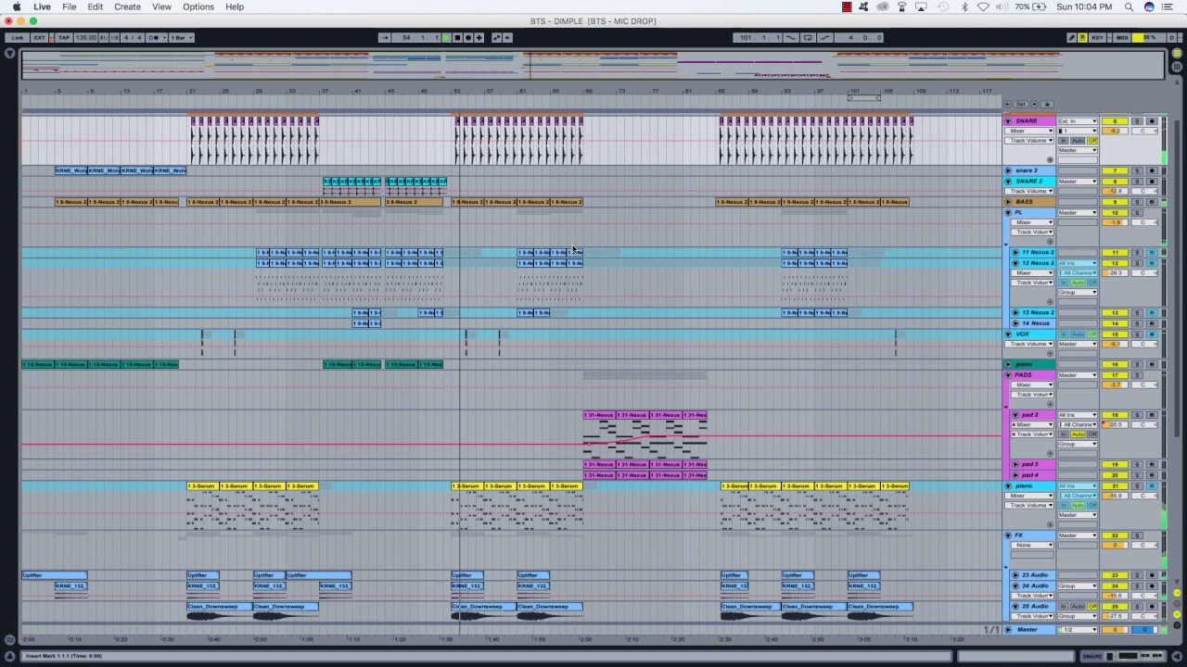
Task: Click the tempo nudge down button
Action: 103,38
